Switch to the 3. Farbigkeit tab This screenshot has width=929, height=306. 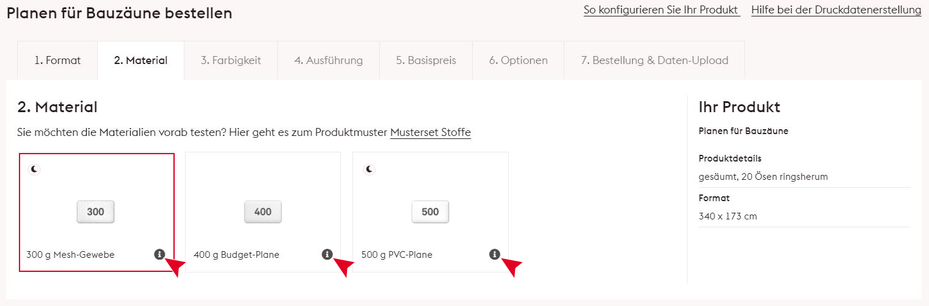point(231,60)
